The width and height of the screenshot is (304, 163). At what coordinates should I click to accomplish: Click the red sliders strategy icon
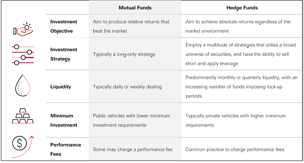[x=23, y=55]
